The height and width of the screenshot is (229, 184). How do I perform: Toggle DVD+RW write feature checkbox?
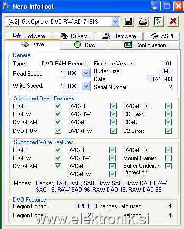pos(112,174)
